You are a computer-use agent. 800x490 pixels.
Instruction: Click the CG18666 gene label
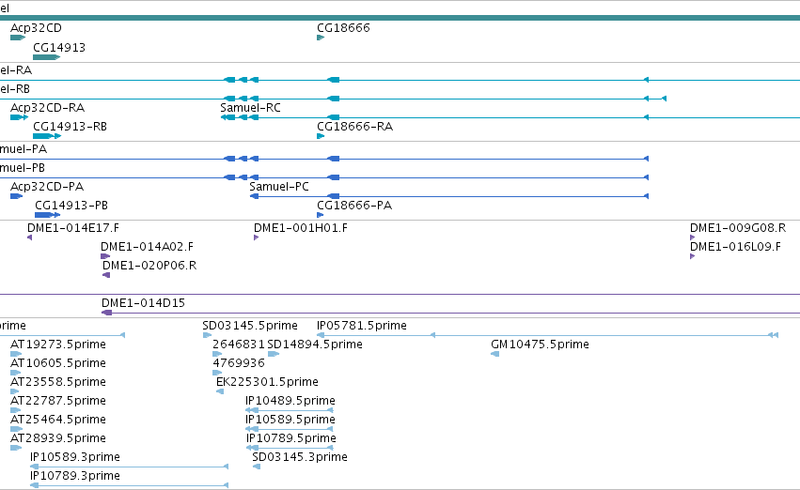(x=343, y=28)
